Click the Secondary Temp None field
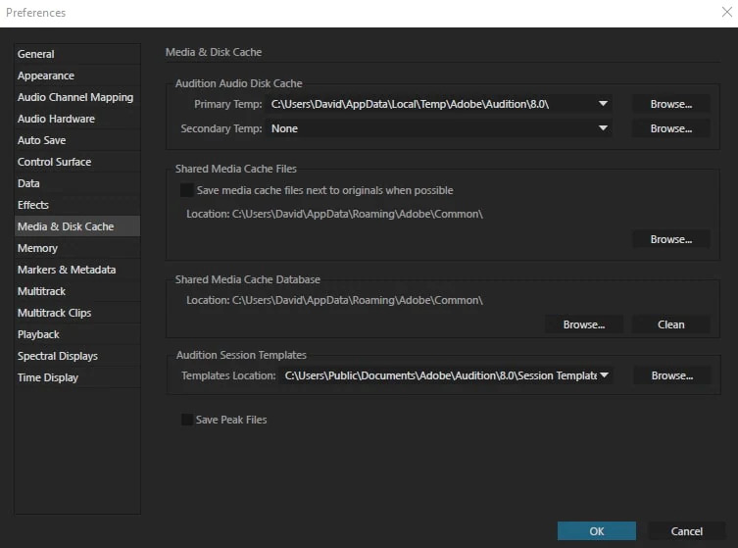 click(439, 128)
